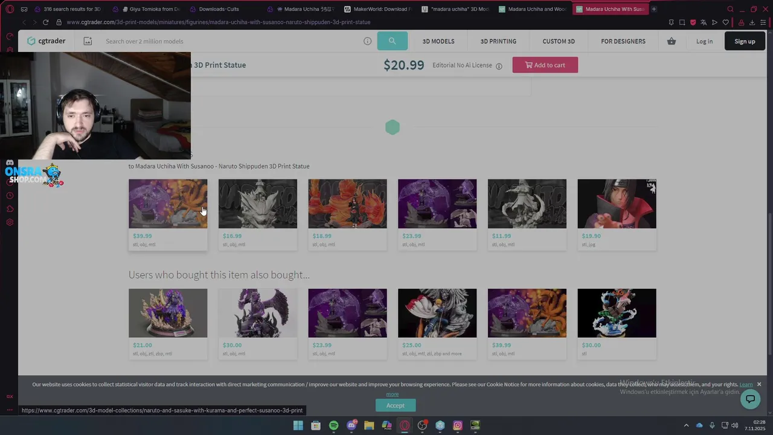Open Spotify from the taskbar
The image size is (773, 435).
(x=334, y=425)
